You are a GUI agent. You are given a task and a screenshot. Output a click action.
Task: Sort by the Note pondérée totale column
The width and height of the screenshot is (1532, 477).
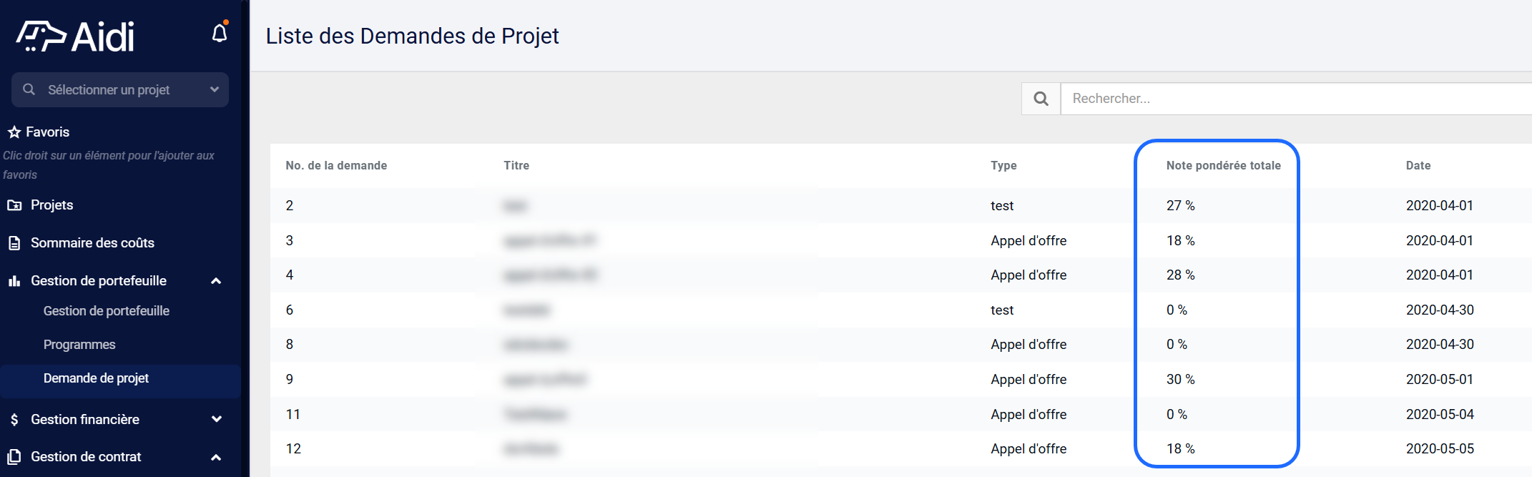[x=1223, y=165]
